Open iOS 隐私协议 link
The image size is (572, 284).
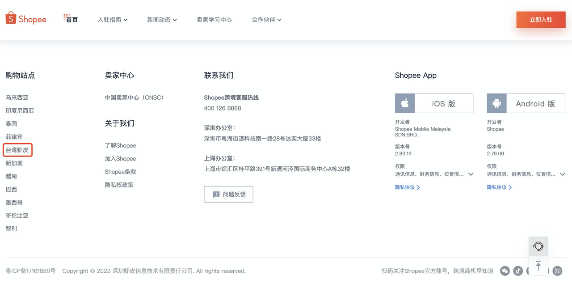pos(407,187)
